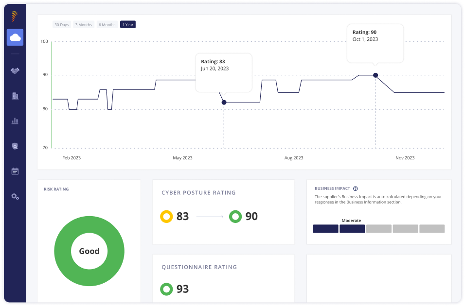
Task: Click the 70 y-axis label
Action: [45, 148]
